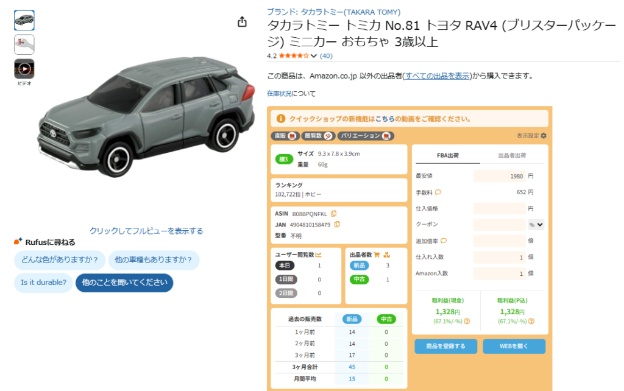
Task: Click the 新品 badge under 出品者数
Action: (x=360, y=266)
